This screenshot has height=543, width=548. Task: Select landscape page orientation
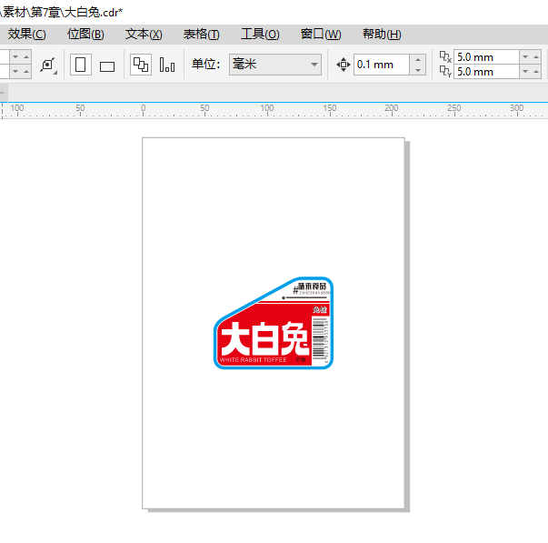tap(107, 66)
